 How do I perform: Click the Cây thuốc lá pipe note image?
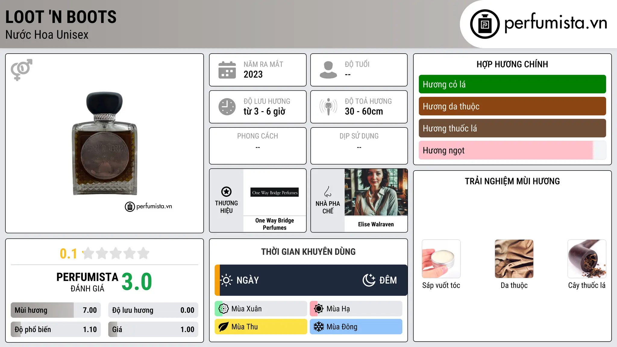coord(587,259)
